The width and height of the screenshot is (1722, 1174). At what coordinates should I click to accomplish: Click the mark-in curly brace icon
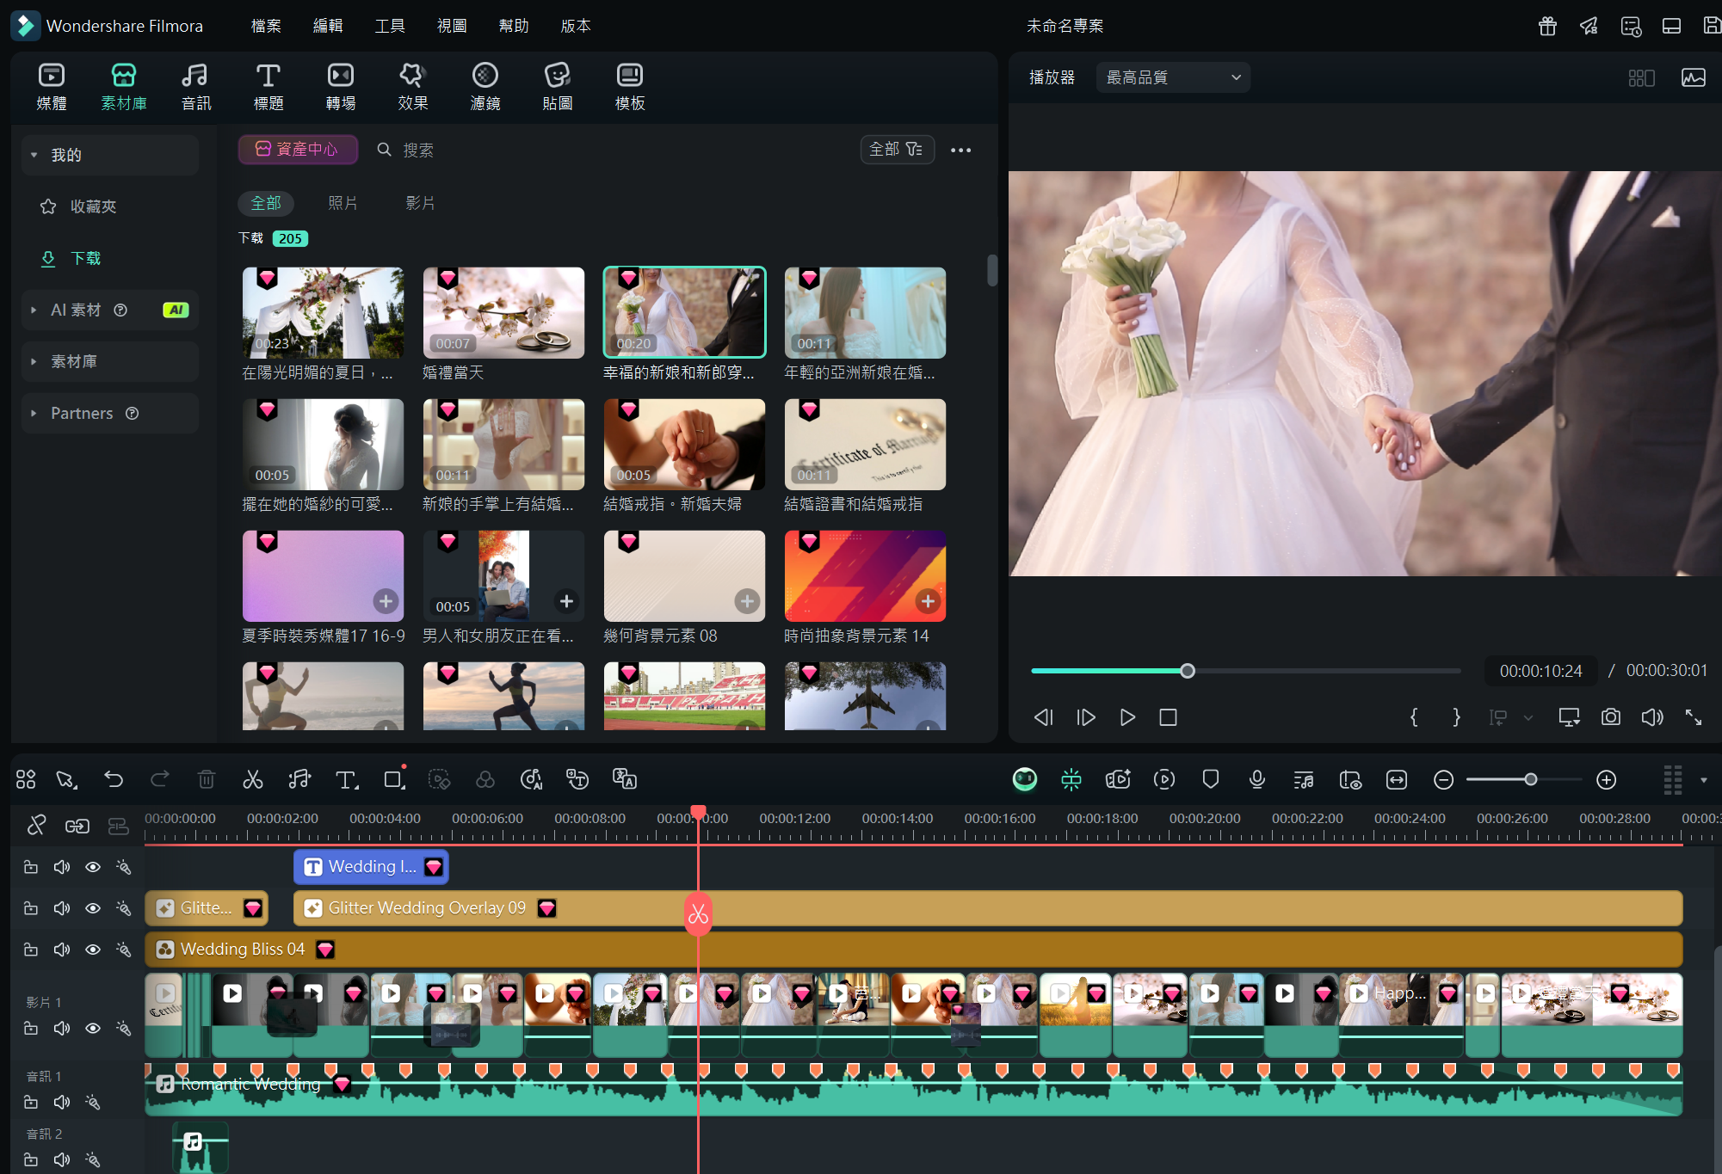point(1414,716)
